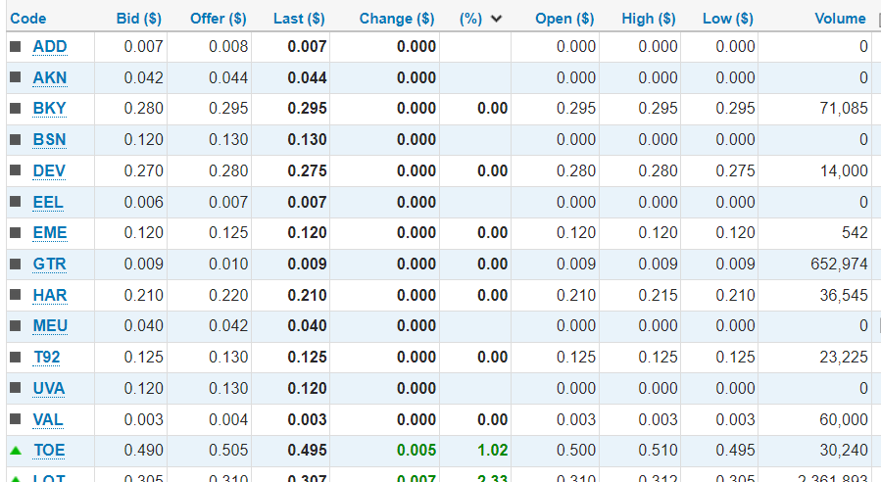Select BKY bid price 0.280
Screen dimensions: 881x482
(x=144, y=109)
